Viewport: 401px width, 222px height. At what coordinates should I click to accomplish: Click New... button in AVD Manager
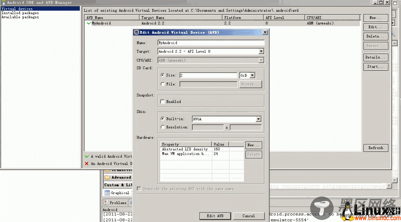[376, 18]
